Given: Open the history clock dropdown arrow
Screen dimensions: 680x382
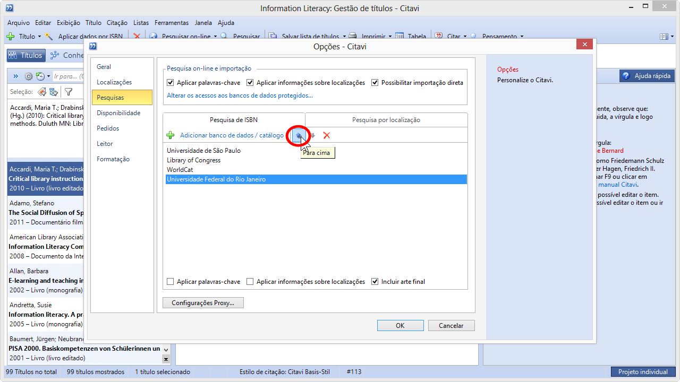Looking at the screenshot, I should [x=48, y=76].
